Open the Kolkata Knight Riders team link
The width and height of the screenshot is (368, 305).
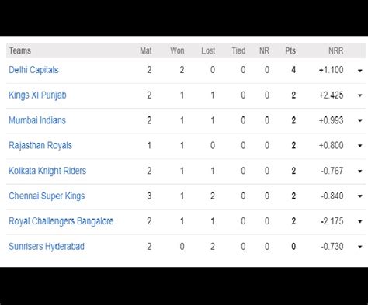click(x=47, y=171)
